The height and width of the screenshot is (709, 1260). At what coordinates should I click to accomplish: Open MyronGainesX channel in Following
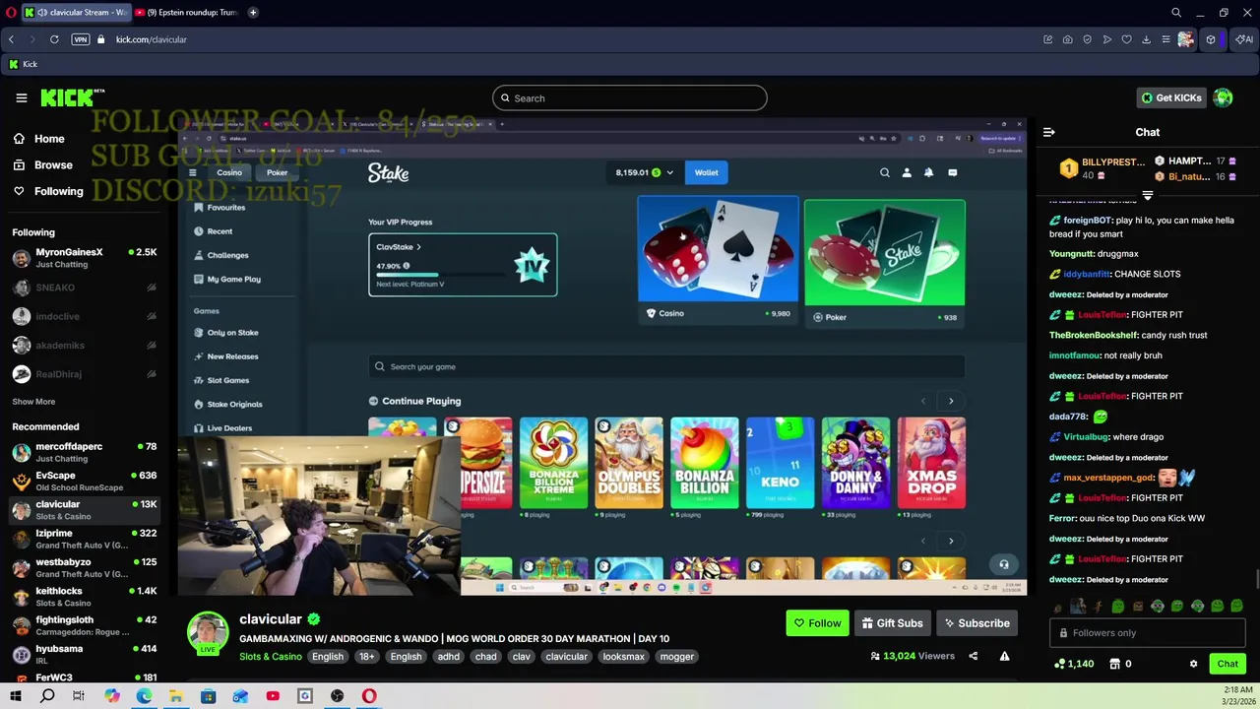tap(85, 258)
